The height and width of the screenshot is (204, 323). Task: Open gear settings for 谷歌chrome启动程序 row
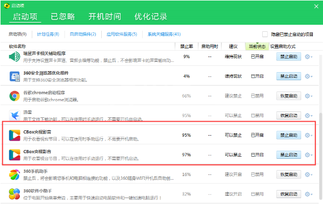pyautogui.click(x=308, y=96)
